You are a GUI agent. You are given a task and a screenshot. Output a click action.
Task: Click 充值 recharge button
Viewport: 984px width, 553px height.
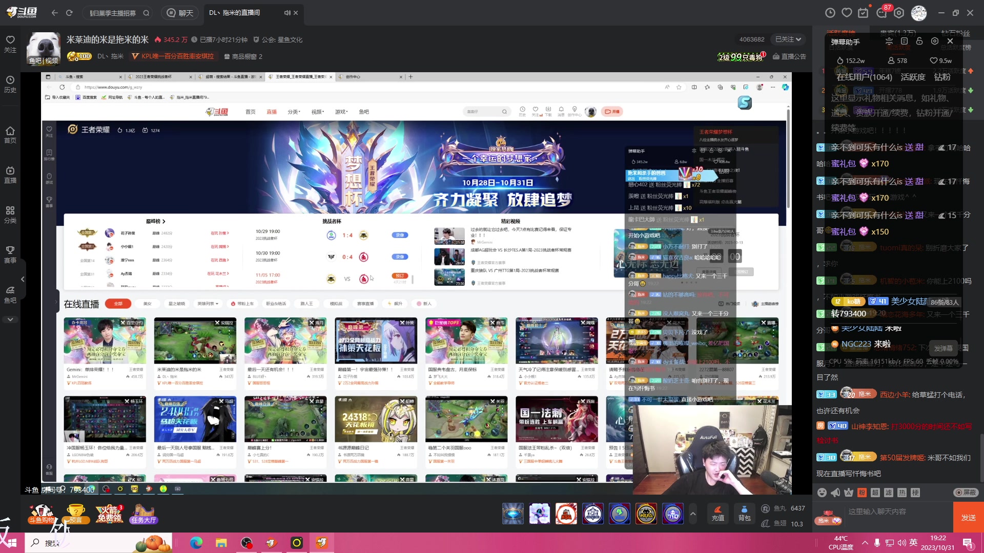pyautogui.click(x=718, y=514)
